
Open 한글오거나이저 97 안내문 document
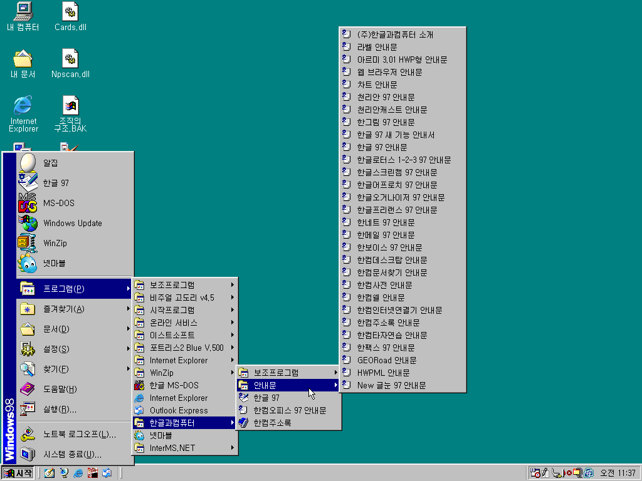pos(403,197)
